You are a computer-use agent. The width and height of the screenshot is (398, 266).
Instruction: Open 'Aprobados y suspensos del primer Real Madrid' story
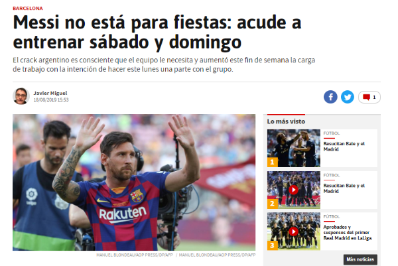tap(347, 232)
